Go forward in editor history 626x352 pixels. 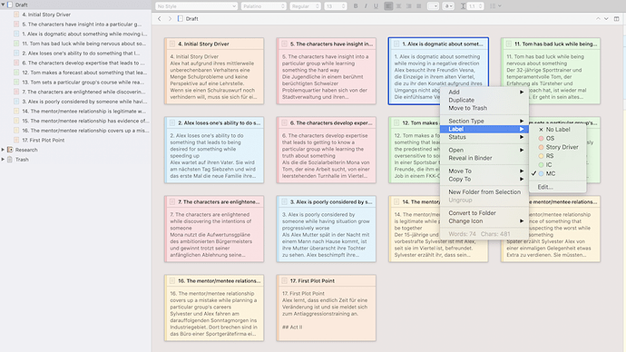tap(170, 19)
